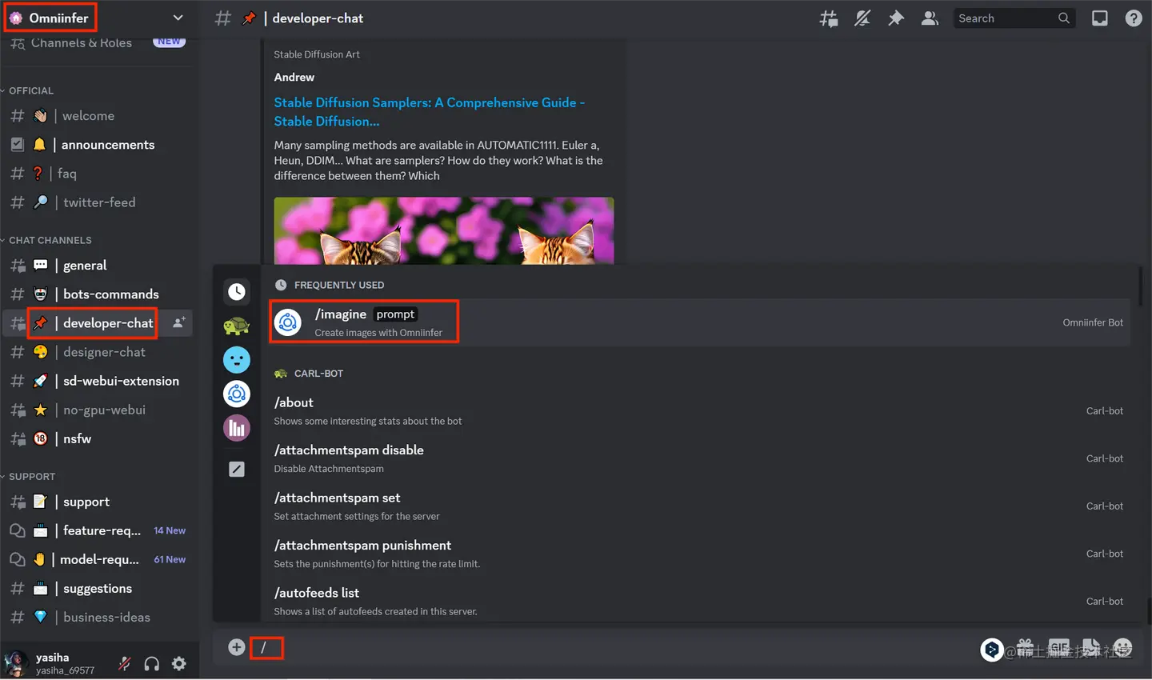
Task: Open the suggestions channel
Action: tap(98, 588)
